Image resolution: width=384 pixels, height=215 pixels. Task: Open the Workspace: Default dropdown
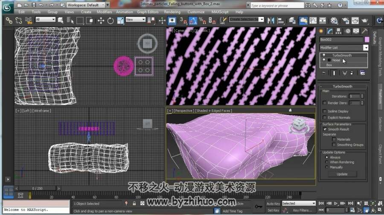coord(86,5)
